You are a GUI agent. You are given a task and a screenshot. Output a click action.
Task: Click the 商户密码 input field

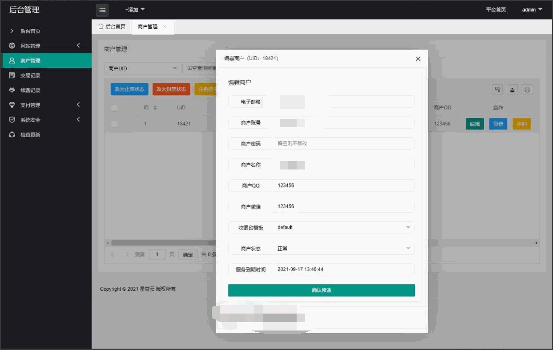point(343,144)
